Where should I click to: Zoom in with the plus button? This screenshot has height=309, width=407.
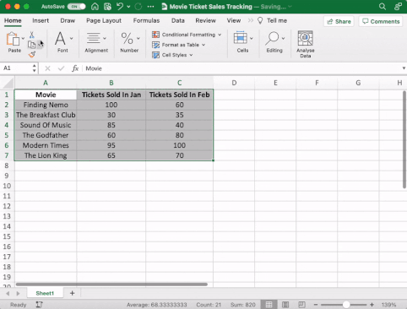click(x=372, y=305)
